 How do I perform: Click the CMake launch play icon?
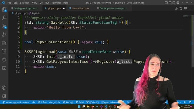[128, 102]
